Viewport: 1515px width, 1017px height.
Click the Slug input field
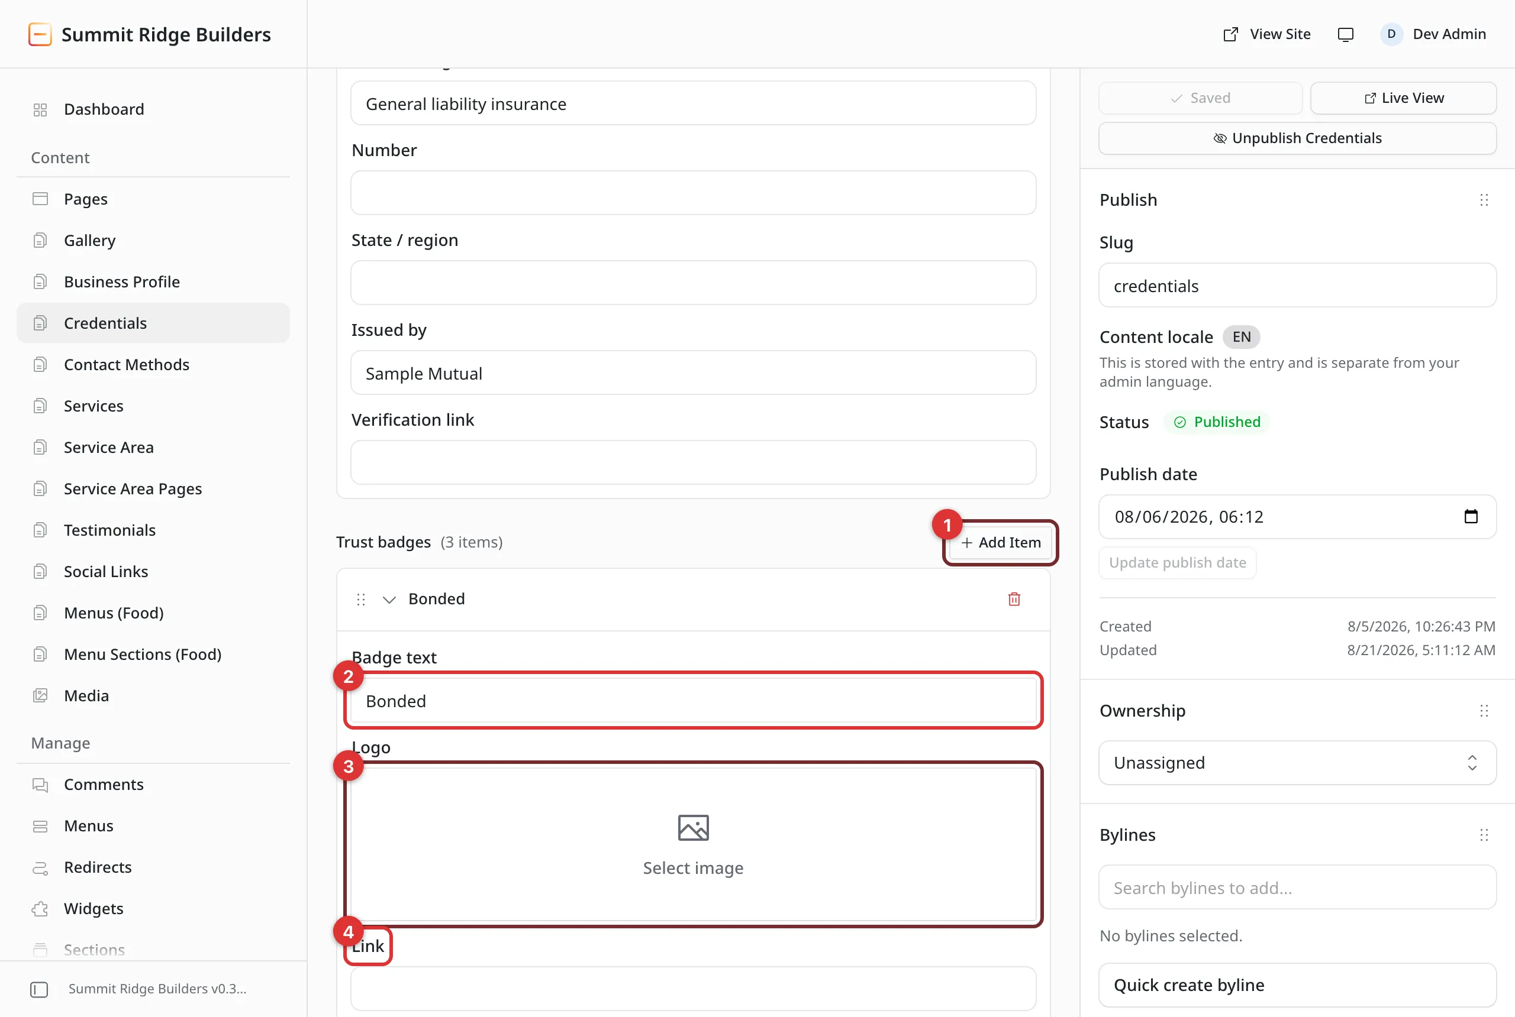[x=1297, y=286]
